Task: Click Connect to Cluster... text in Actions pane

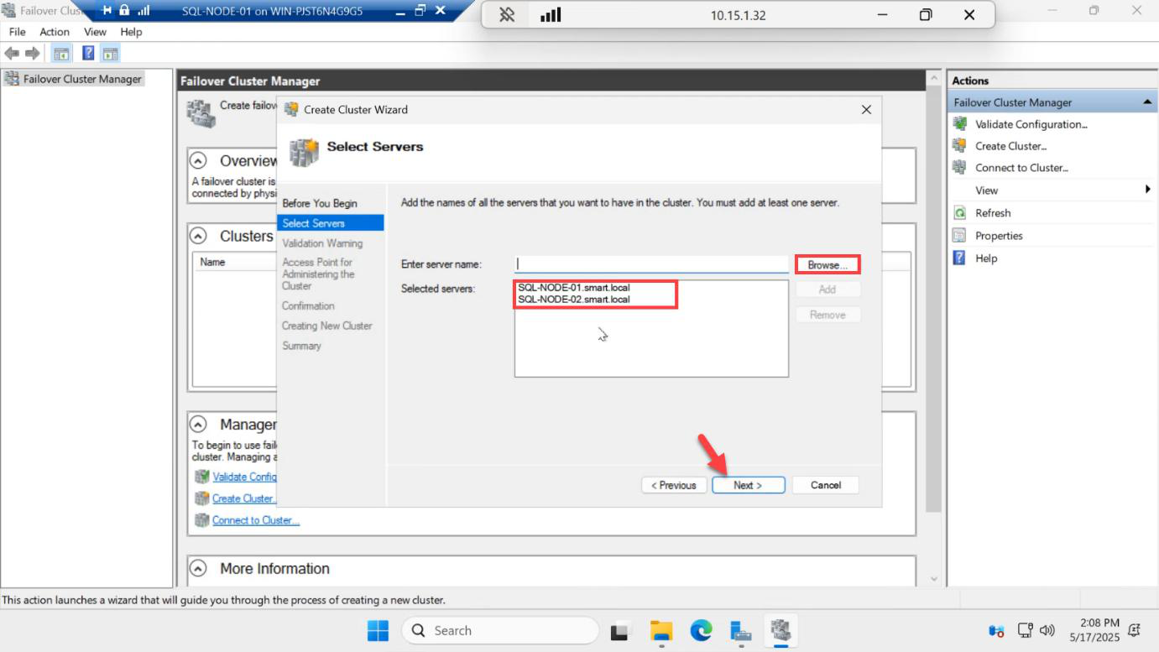Action: click(1021, 168)
